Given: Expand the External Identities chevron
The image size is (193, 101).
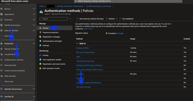Looking at the screenshot, I should [x=34, y=30].
